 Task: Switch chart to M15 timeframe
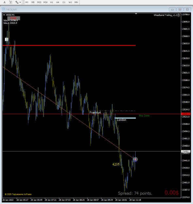[39, 2]
